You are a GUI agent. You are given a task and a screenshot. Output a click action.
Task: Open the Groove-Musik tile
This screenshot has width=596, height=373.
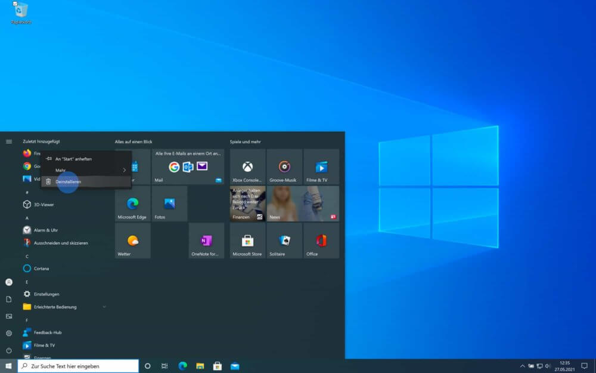(284, 167)
